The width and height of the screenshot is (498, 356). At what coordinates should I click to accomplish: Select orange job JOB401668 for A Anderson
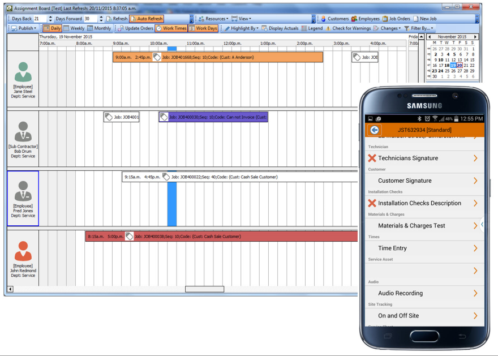pyautogui.click(x=218, y=57)
